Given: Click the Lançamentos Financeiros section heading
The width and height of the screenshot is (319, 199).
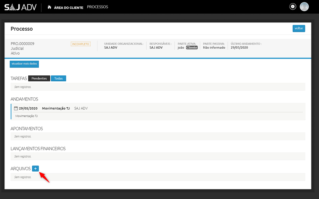Looking at the screenshot, I should point(38,149).
